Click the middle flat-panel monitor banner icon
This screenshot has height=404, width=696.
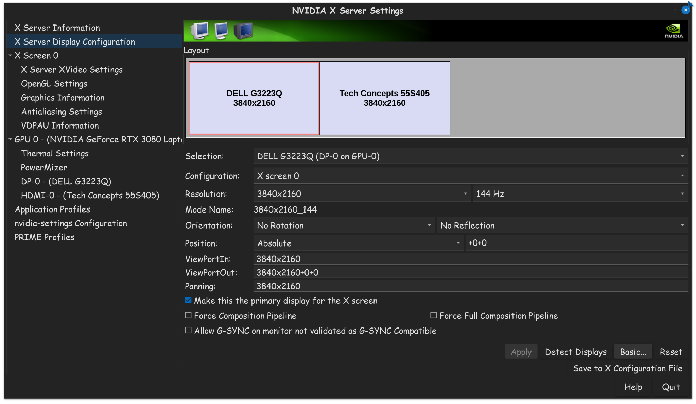coord(222,31)
